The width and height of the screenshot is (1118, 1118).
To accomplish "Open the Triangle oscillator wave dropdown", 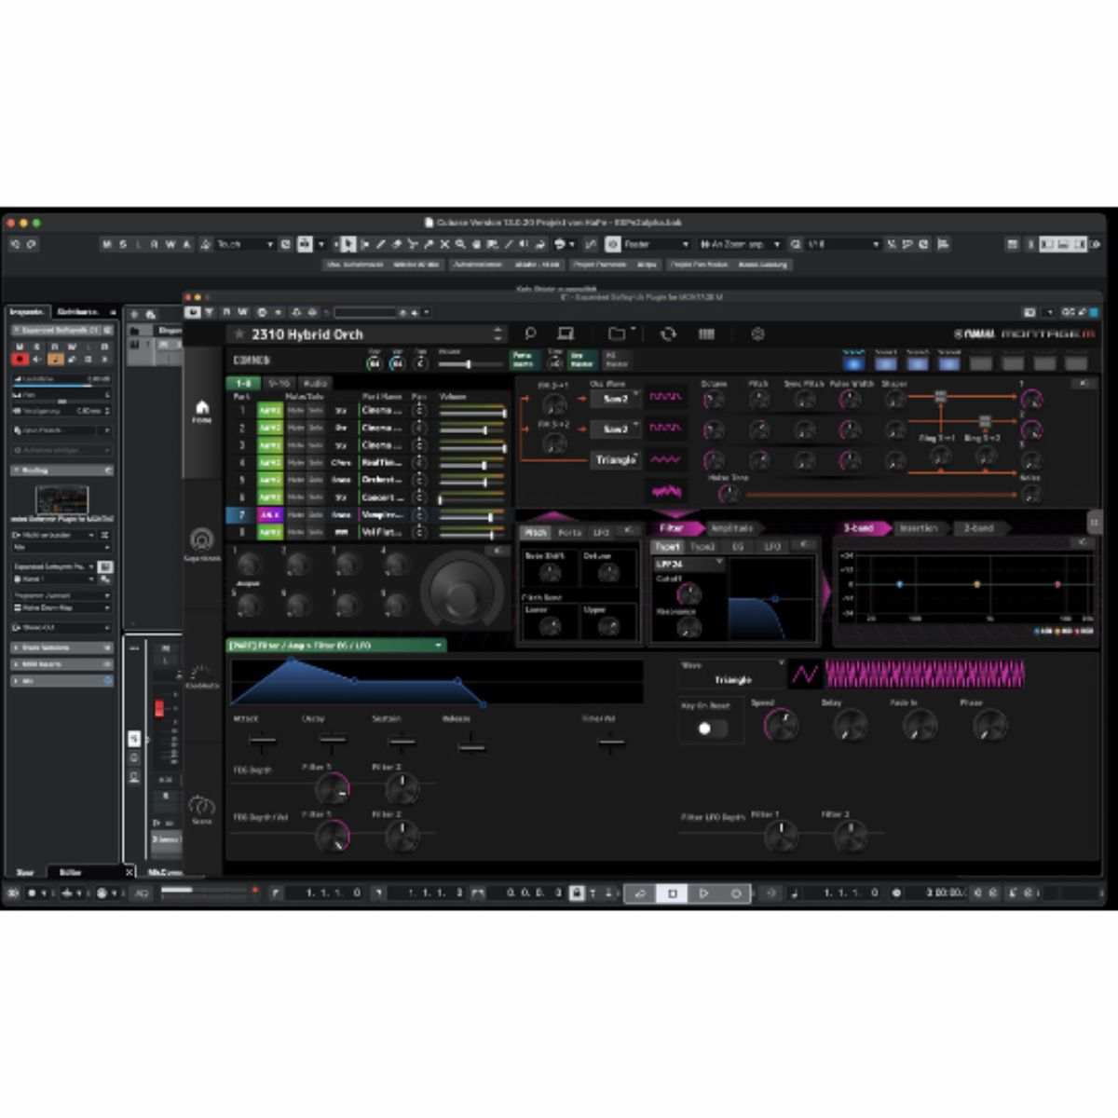I will coord(616,460).
